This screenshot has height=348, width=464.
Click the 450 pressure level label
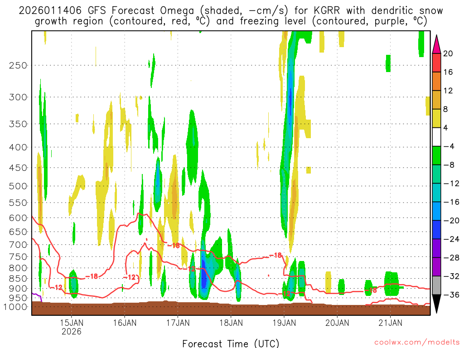point(18,168)
